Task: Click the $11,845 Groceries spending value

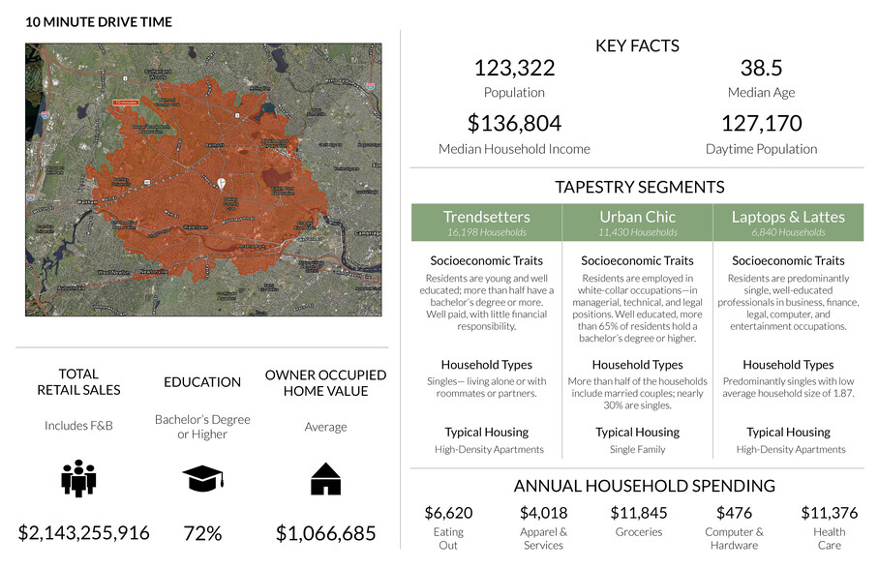Action: (639, 512)
